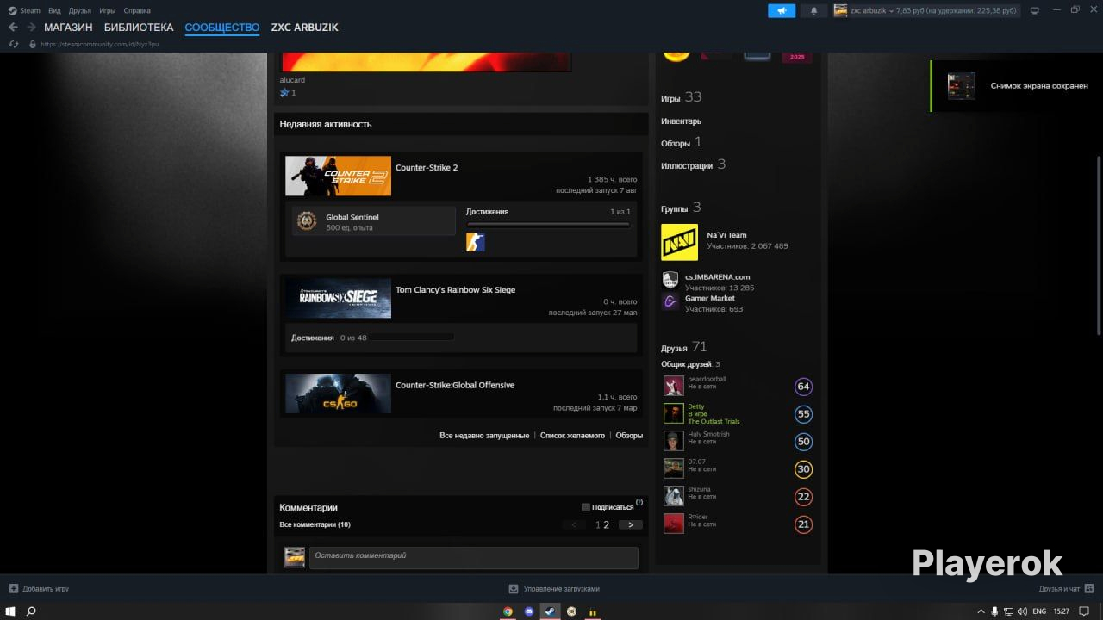The width and height of the screenshot is (1103, 620).
Task: Click Rainbow Six Siege achievements progress bar
Action: [412, 338]
